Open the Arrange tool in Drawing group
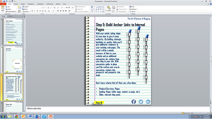Image resolution: width=212 pixels, height=119 pixels. point(109,9)
